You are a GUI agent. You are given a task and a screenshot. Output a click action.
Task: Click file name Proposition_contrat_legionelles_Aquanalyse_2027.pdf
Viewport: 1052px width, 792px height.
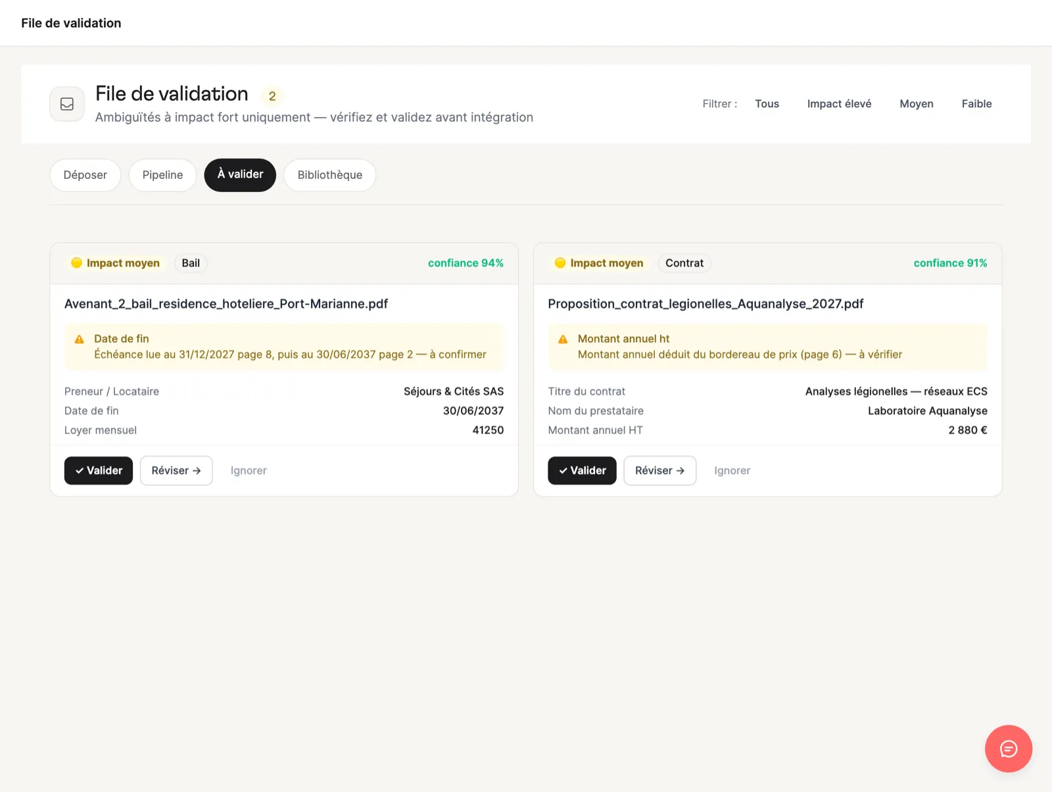tap(705, 304)
